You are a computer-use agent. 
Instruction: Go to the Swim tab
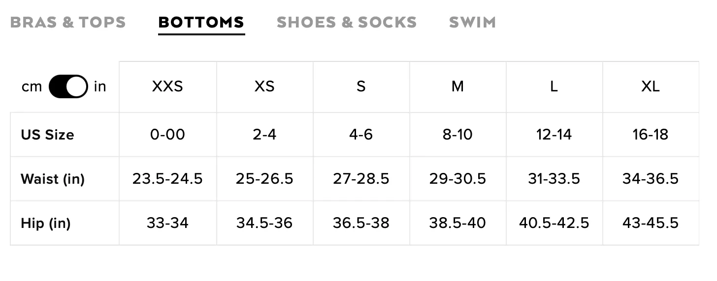point(472,23)
